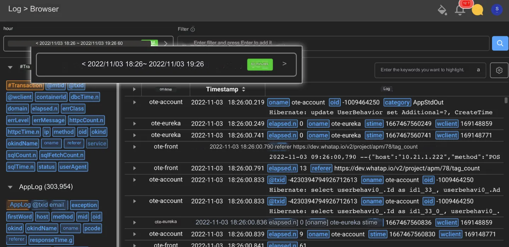509x247 pixels.
Task: Select the errLevel tag
Action: coord(18,120)
